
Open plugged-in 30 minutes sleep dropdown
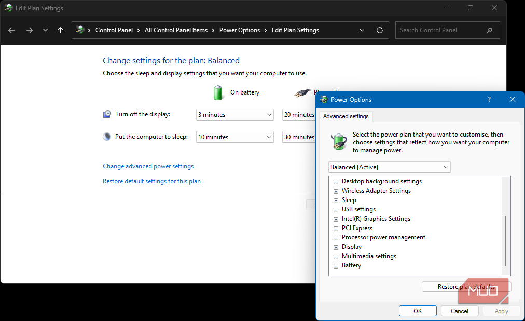(299, 137)
